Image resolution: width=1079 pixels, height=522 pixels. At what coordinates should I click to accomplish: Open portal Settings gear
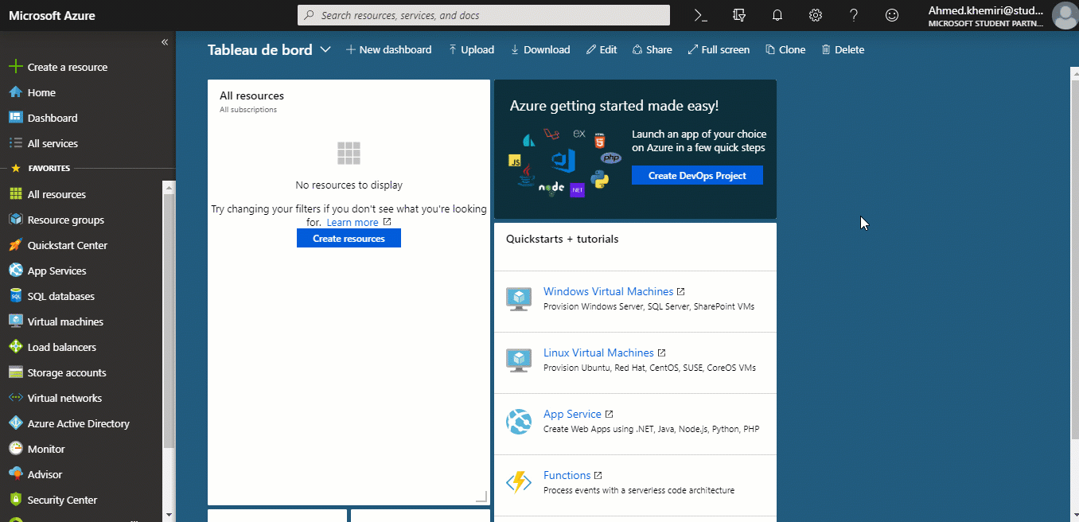(816, 15)
